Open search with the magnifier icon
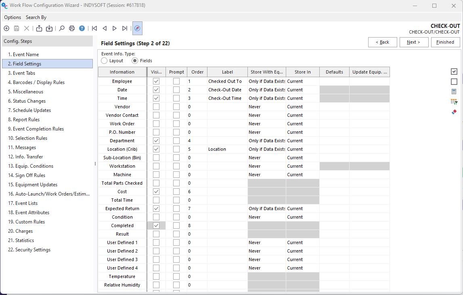Screen dimensions: 463x295 pyautogui.click(x=62, y=28)
